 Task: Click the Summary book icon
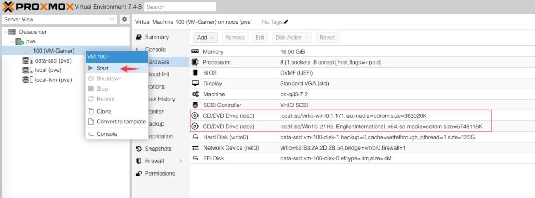[138, 37]
